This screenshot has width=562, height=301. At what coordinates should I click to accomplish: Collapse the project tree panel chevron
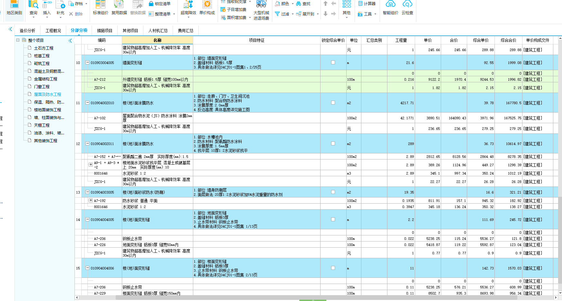pyautogui.click(x=70, y=41)
